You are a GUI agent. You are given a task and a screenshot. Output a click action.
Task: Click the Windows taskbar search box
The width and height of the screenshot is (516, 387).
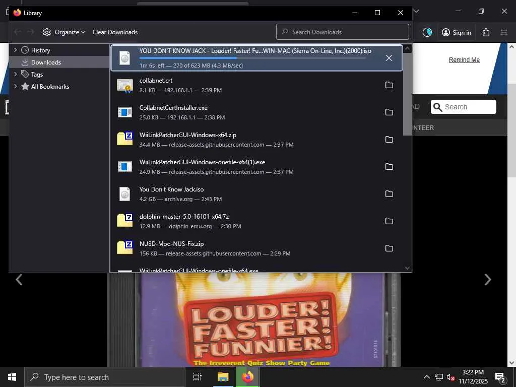click(x=105, y=377)
